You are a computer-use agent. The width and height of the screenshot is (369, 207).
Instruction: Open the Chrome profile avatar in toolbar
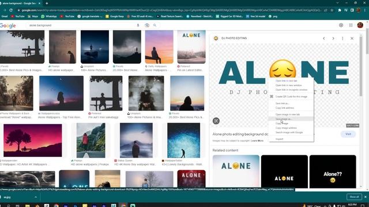pos(359,10)
